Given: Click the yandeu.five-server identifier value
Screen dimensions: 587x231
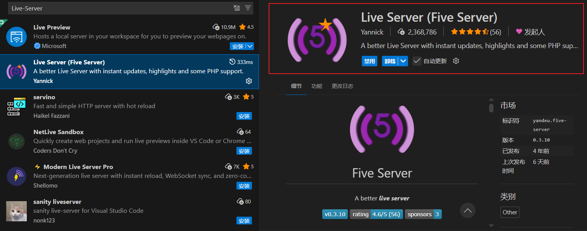Looking at the screenshot, I should (x=550, y=125).
